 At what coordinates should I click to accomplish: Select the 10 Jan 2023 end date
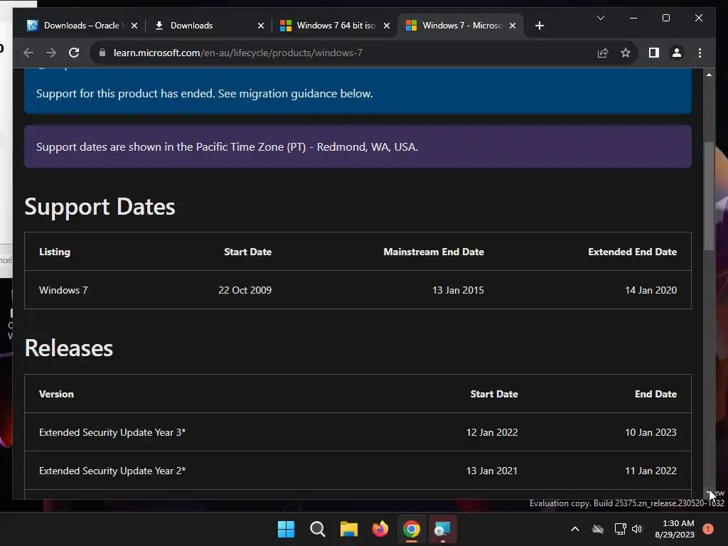click(x=651, y=432)
